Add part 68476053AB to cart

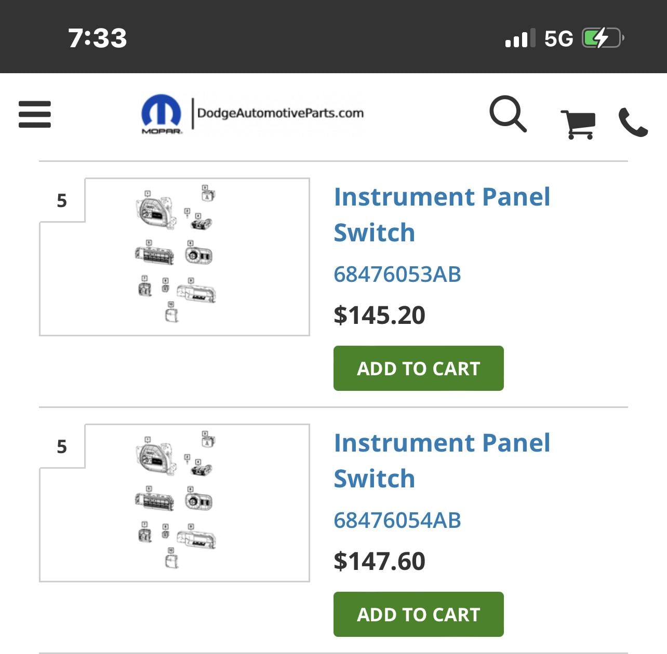[x=418, y=369]
